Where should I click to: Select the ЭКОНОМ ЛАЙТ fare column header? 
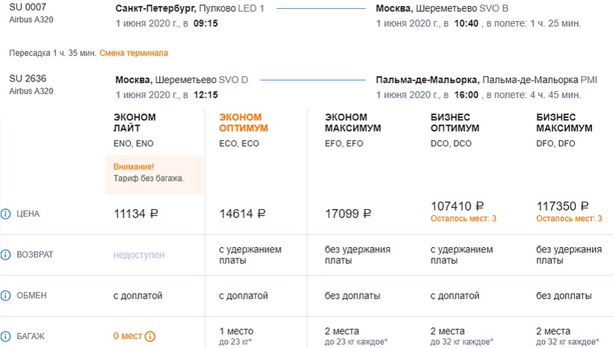[x=135, y=122]
